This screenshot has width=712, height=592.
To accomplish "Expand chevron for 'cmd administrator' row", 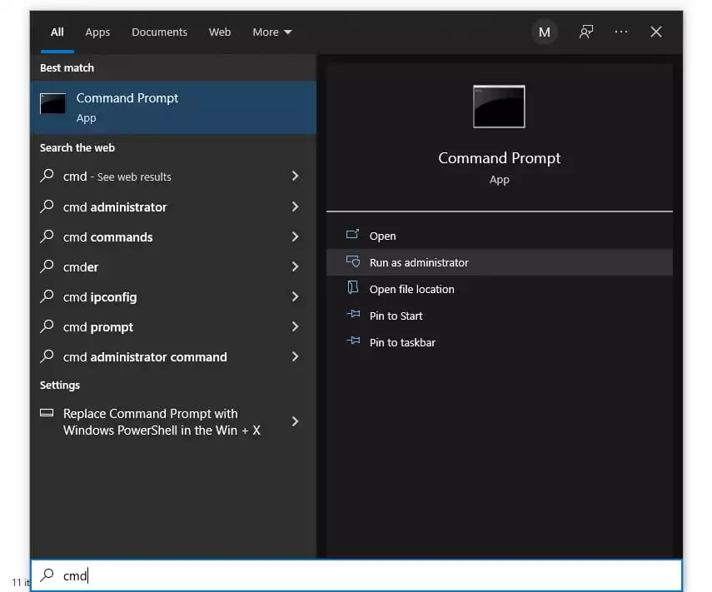I will (295, 207).
